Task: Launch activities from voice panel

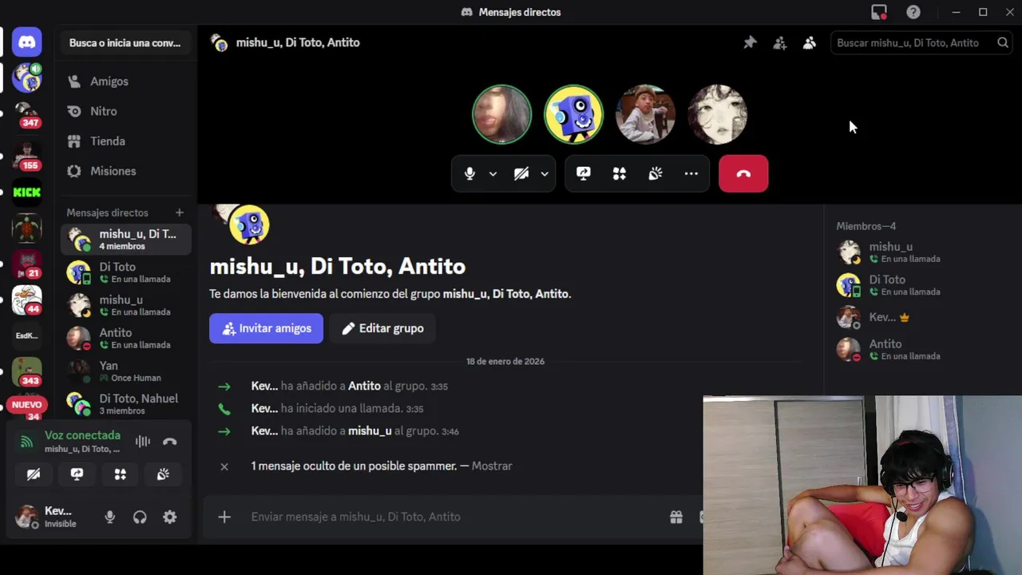Action: point(120,474)
